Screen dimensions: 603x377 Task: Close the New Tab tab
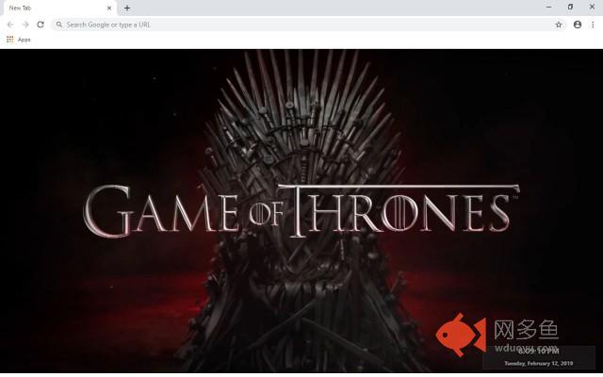pos(109,8)
